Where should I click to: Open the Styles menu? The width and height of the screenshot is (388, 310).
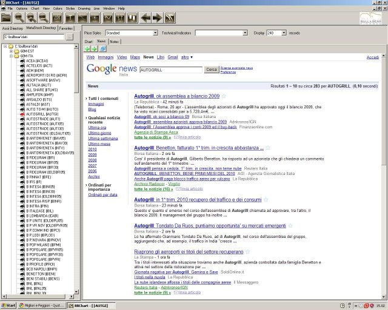click(x=70, y=8)
